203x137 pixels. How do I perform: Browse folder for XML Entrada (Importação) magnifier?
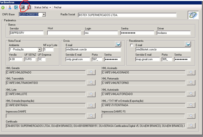coord(91,105)
